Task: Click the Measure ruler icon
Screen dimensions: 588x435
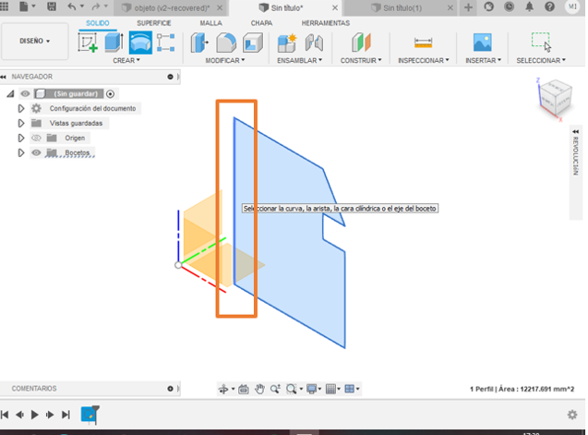Action: pyautogui.click(x=423, y=42)
